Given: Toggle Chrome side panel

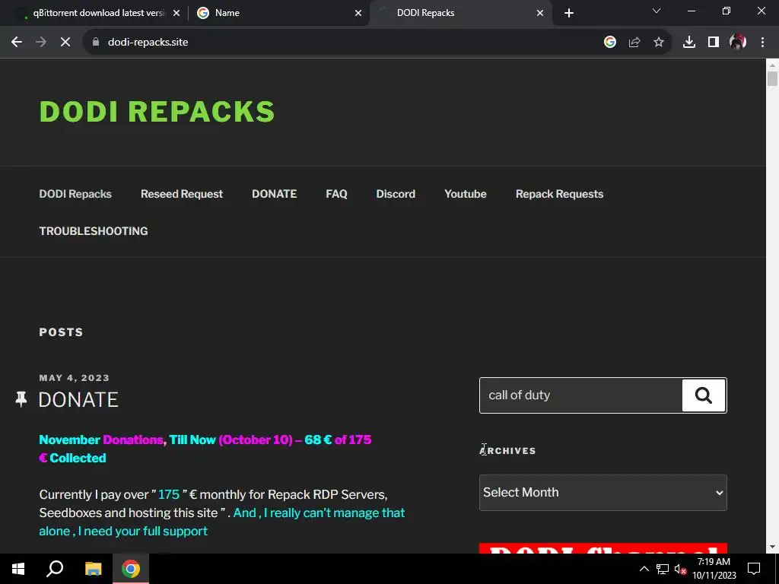Looking at the screenshot, I should (x=714, y=43).
